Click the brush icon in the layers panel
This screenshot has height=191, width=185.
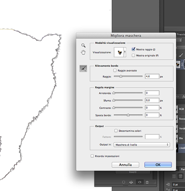click(x=181, y=55)
